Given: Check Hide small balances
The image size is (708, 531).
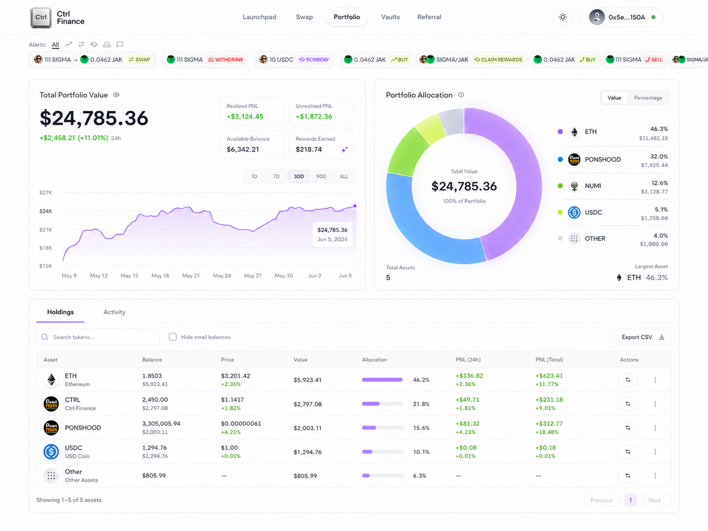Looking at the screenshot, I should (x=172, y=337).
